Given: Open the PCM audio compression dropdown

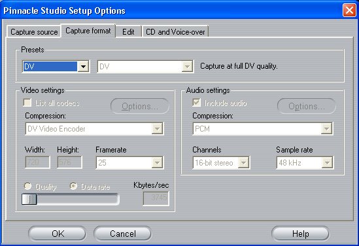Looking at the screenshot, I should [326, 128].
